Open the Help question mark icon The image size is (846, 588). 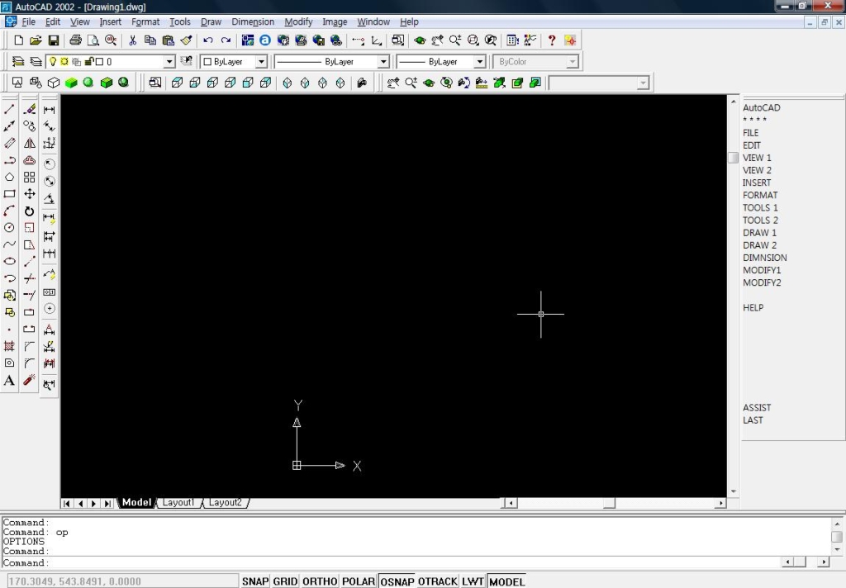click(551, 40)
